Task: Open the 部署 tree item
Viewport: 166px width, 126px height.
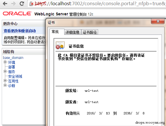Action: [x=12, y=67]
